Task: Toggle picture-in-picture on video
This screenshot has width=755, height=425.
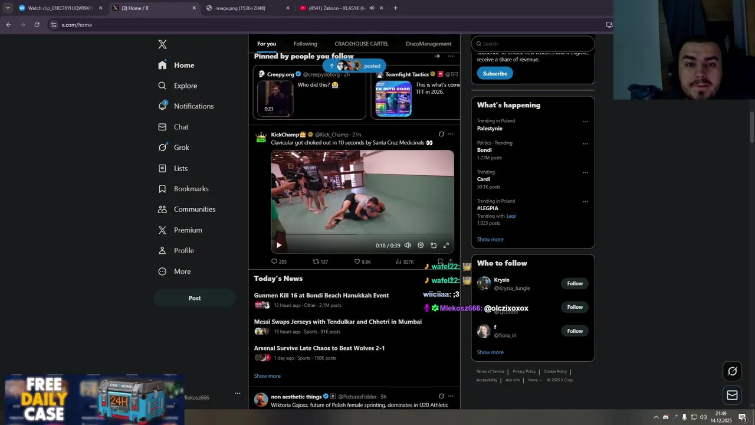Action: [434, 246]
